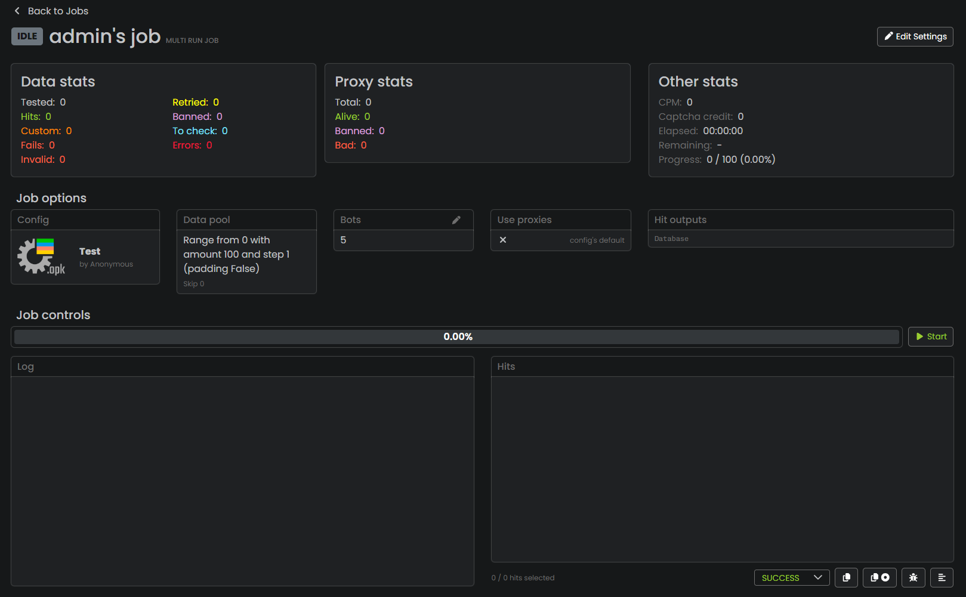Viewport: 966px width, 597px height.
Task: Click the Progress 0 / 100 value
Action: (740, 159)
